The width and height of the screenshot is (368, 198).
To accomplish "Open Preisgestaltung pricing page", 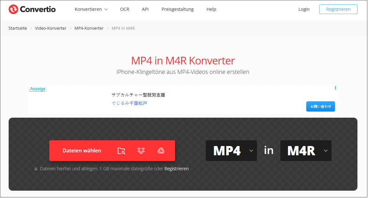I will tap(177, 9).
